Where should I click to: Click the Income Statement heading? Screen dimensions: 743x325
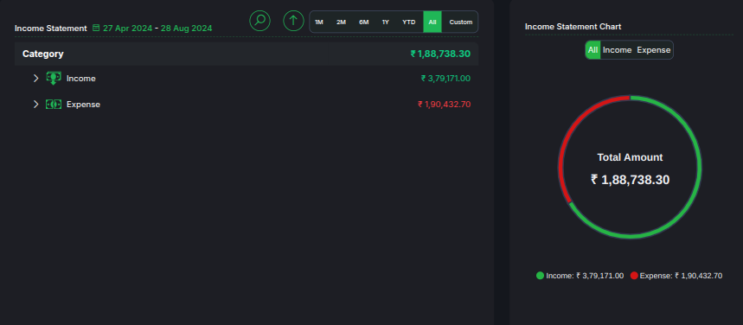(x=51, y=29)
